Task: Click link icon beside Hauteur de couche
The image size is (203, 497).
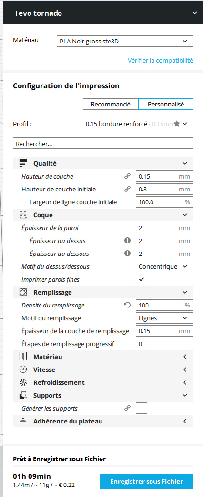Action: point(127,177)
